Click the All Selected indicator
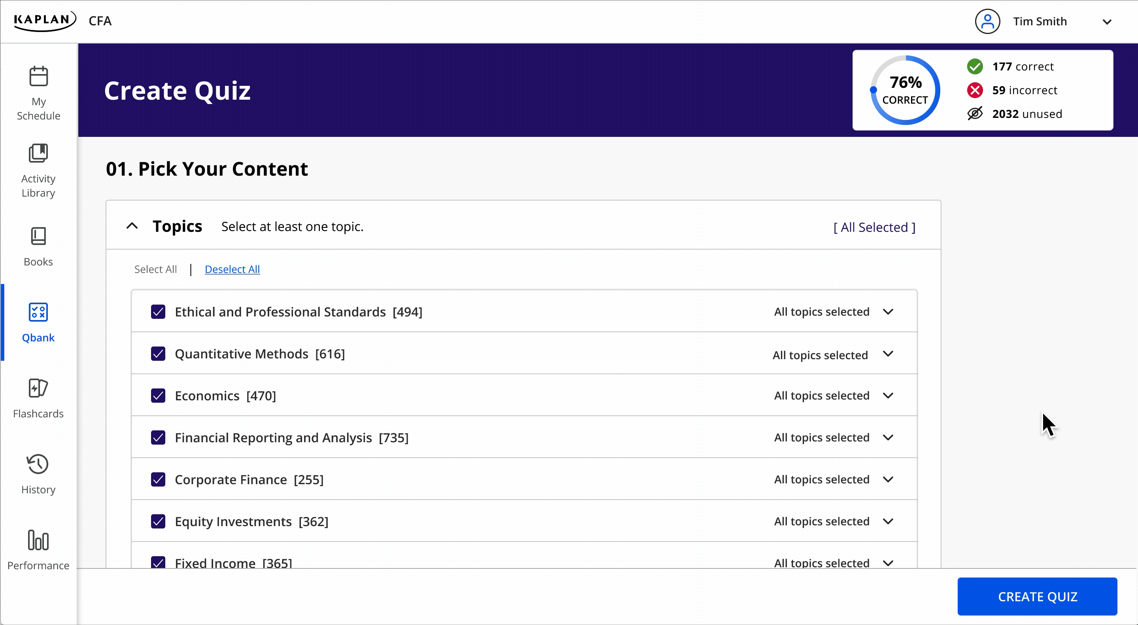Image resolution: width=1138 pixels, height=625 pixels. (x=874, y=227)
